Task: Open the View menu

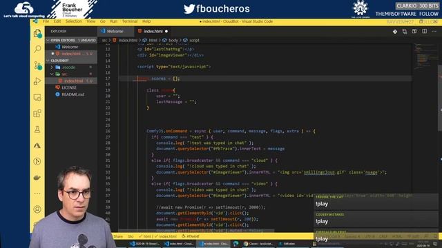Action: [90, 21]
